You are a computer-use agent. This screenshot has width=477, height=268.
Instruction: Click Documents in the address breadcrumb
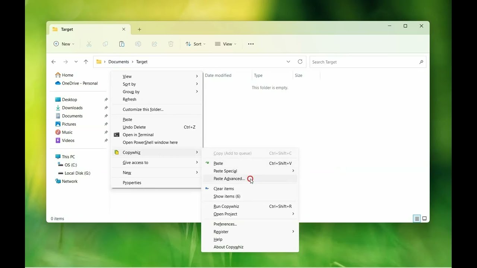tap(119, 62)
